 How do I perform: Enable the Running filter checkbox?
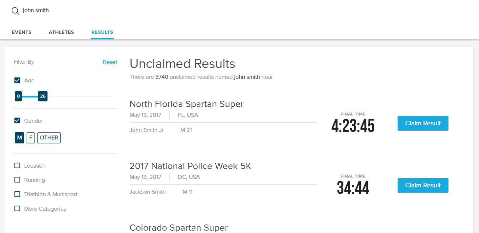click(x=17, y=180)
